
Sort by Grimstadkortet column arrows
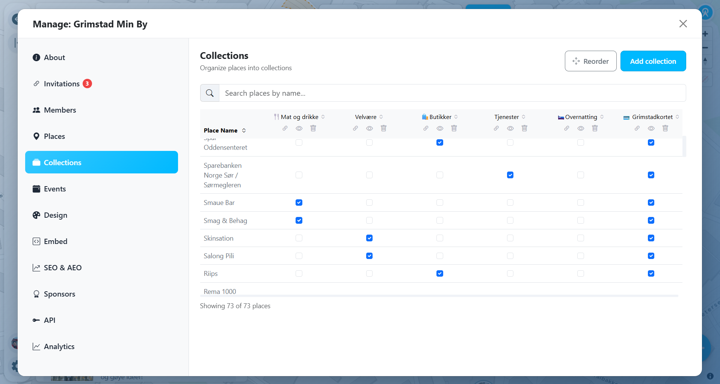[678, 117]
